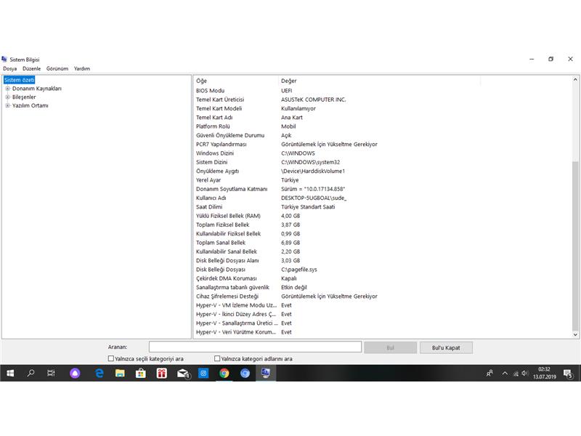This screenshot has width=581, height=436.
Task: Click the Bul button
Action: [x=390, y=347]
